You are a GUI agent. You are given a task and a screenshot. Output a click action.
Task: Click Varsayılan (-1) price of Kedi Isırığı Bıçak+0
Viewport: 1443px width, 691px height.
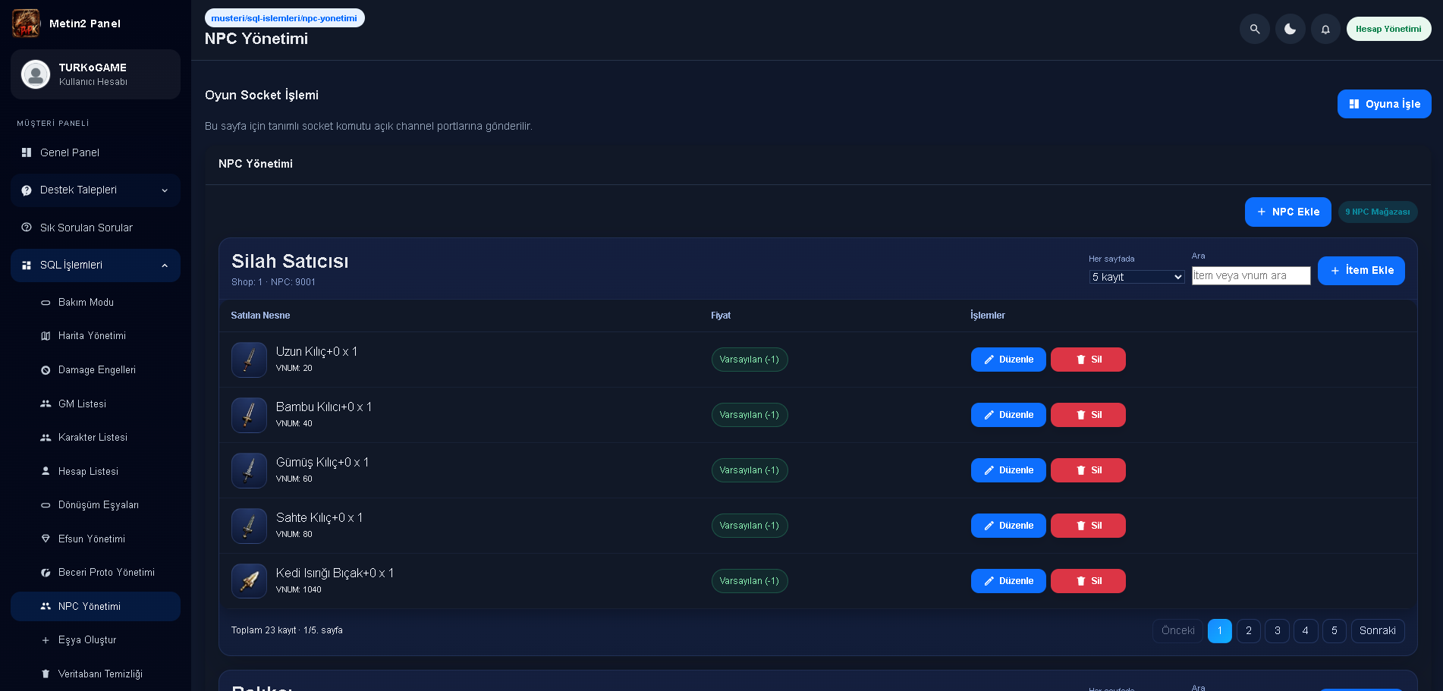[x=750, y=581]
